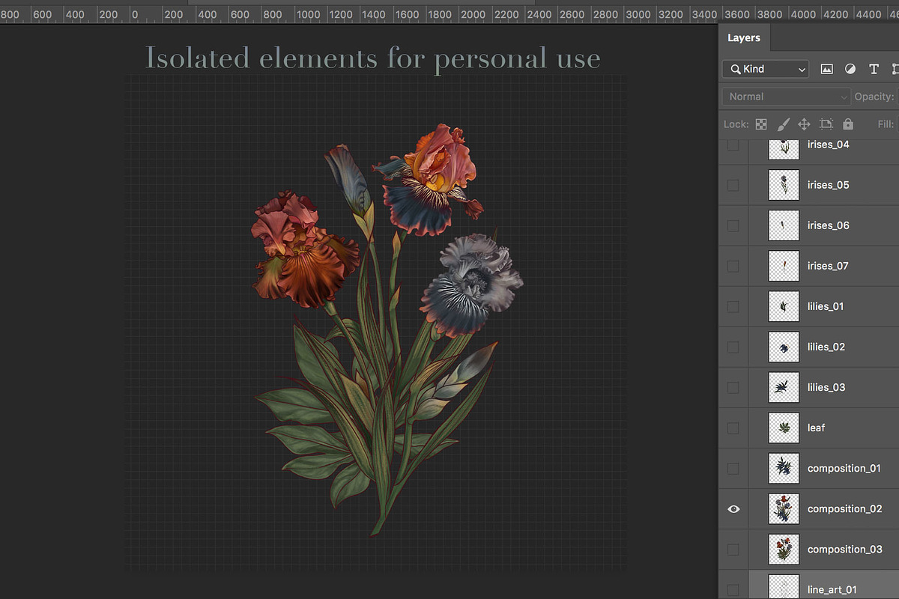
Task: Show the irises_06 layer
Action: tap(733, 225)
